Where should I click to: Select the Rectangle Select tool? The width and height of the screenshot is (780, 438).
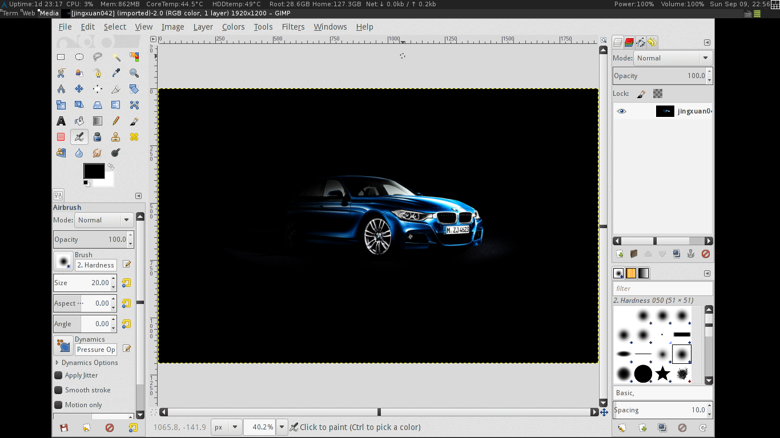(61, 57)
